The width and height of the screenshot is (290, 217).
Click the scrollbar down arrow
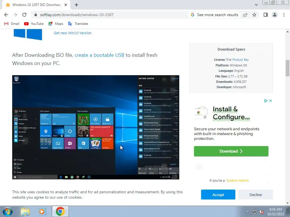(x=287, y=203)
